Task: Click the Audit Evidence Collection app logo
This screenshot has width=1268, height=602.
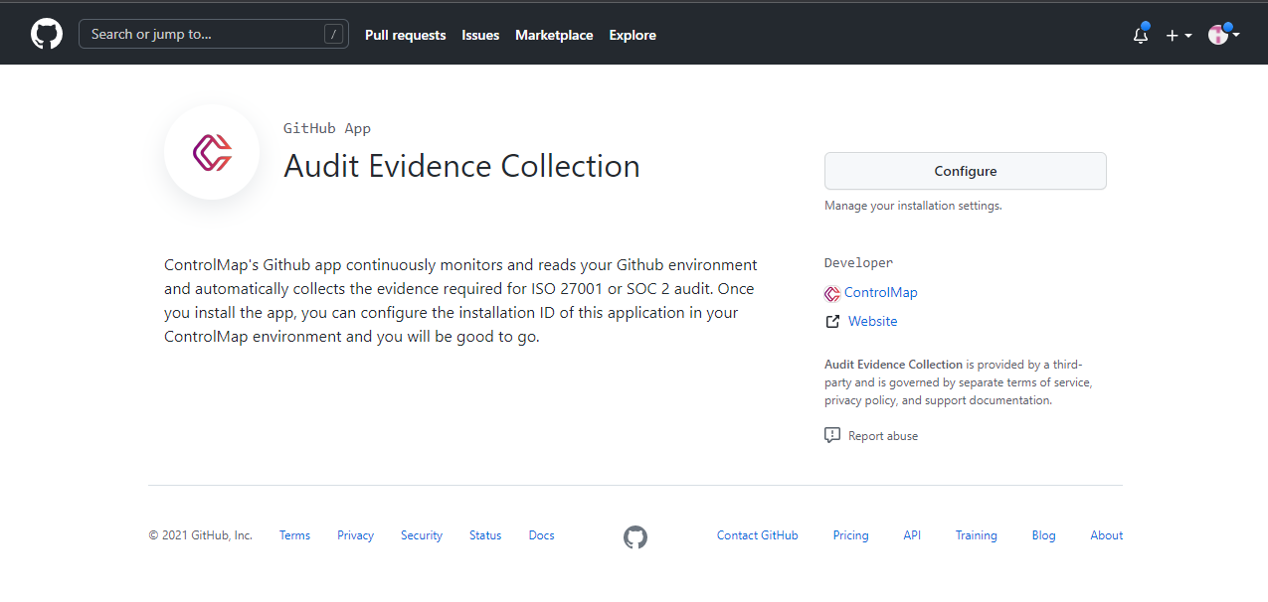Action: point(212,151)
